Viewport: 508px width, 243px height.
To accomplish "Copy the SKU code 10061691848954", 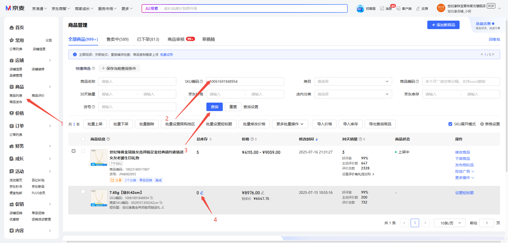I will (x=151, y=198).
